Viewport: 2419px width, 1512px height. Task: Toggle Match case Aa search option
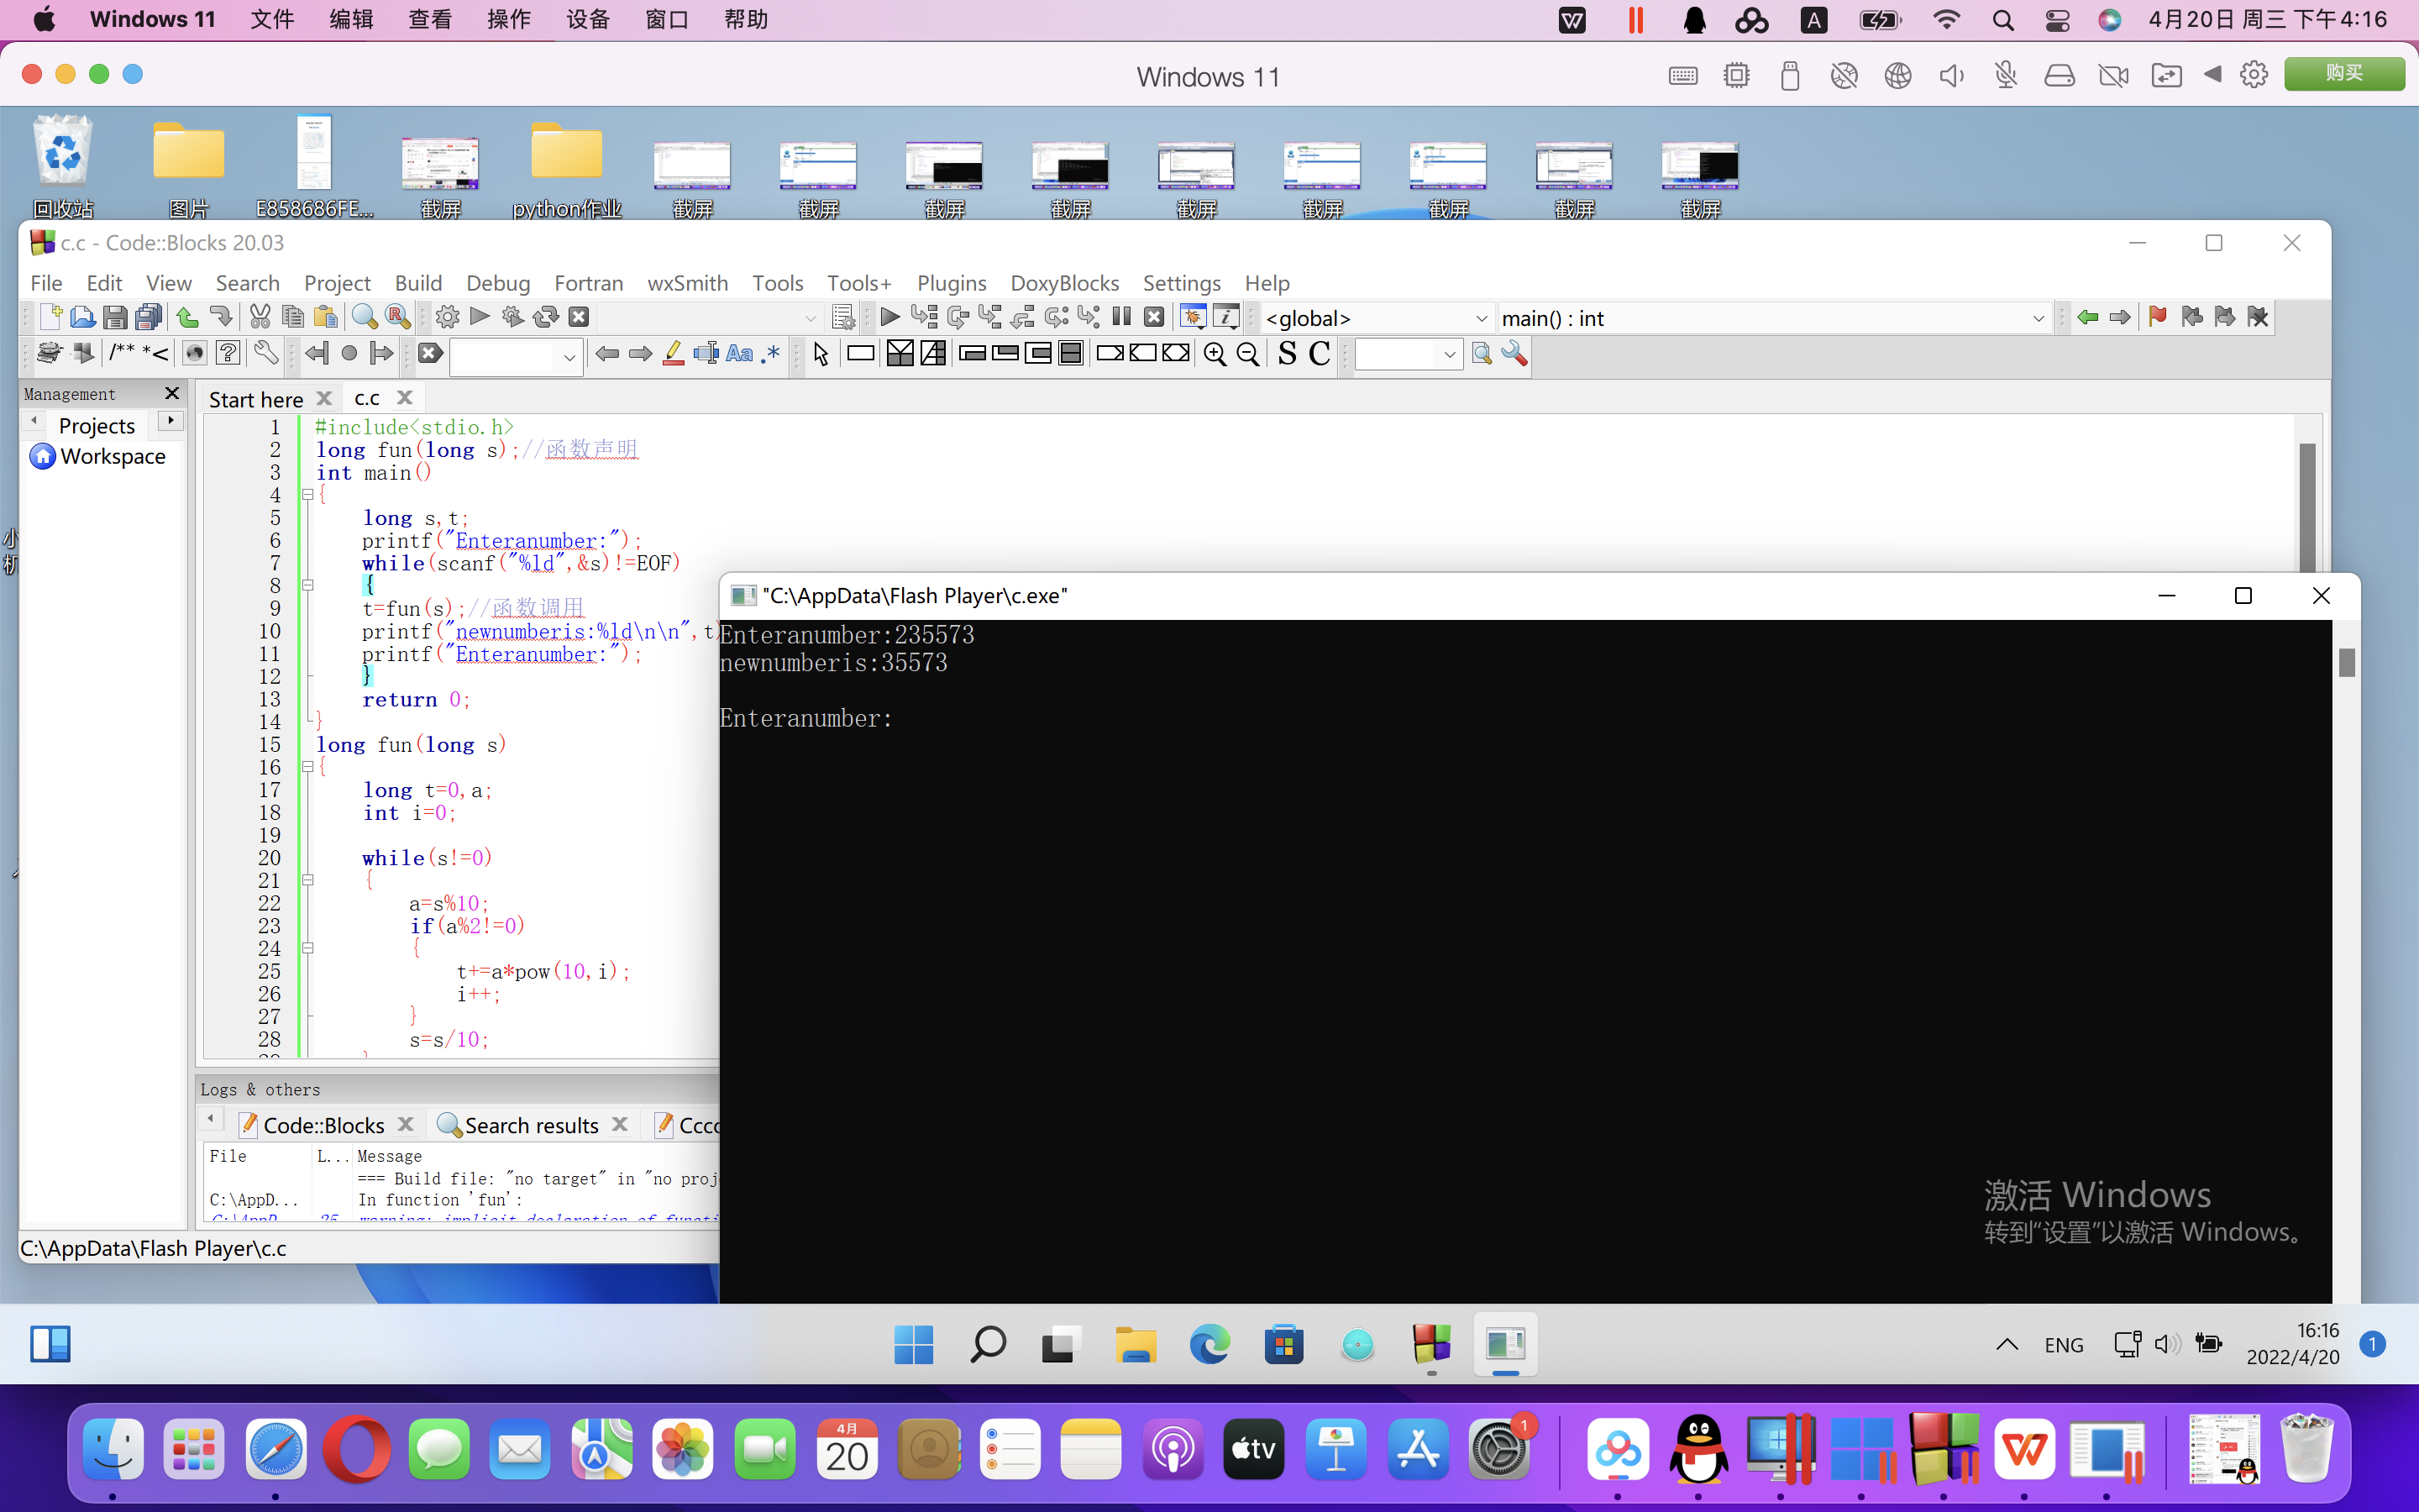point(738,354)
